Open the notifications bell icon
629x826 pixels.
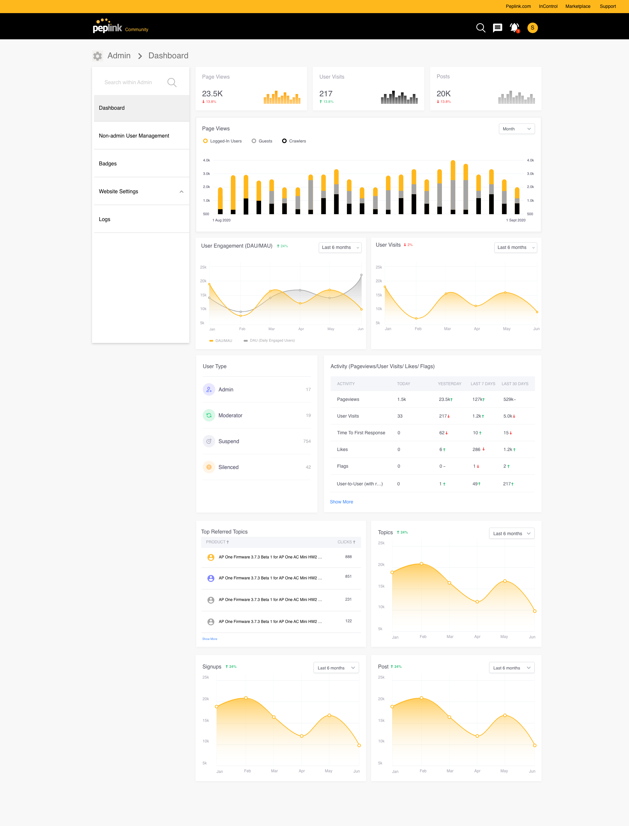pos(514,28)
